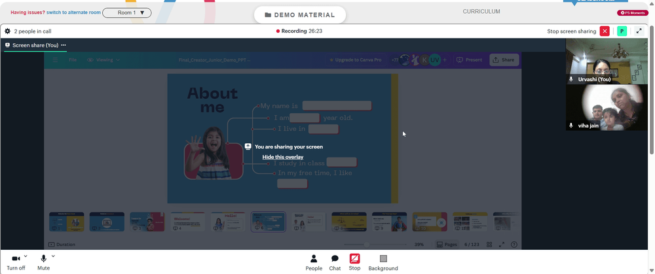Click the FS Moments badge

633,13
